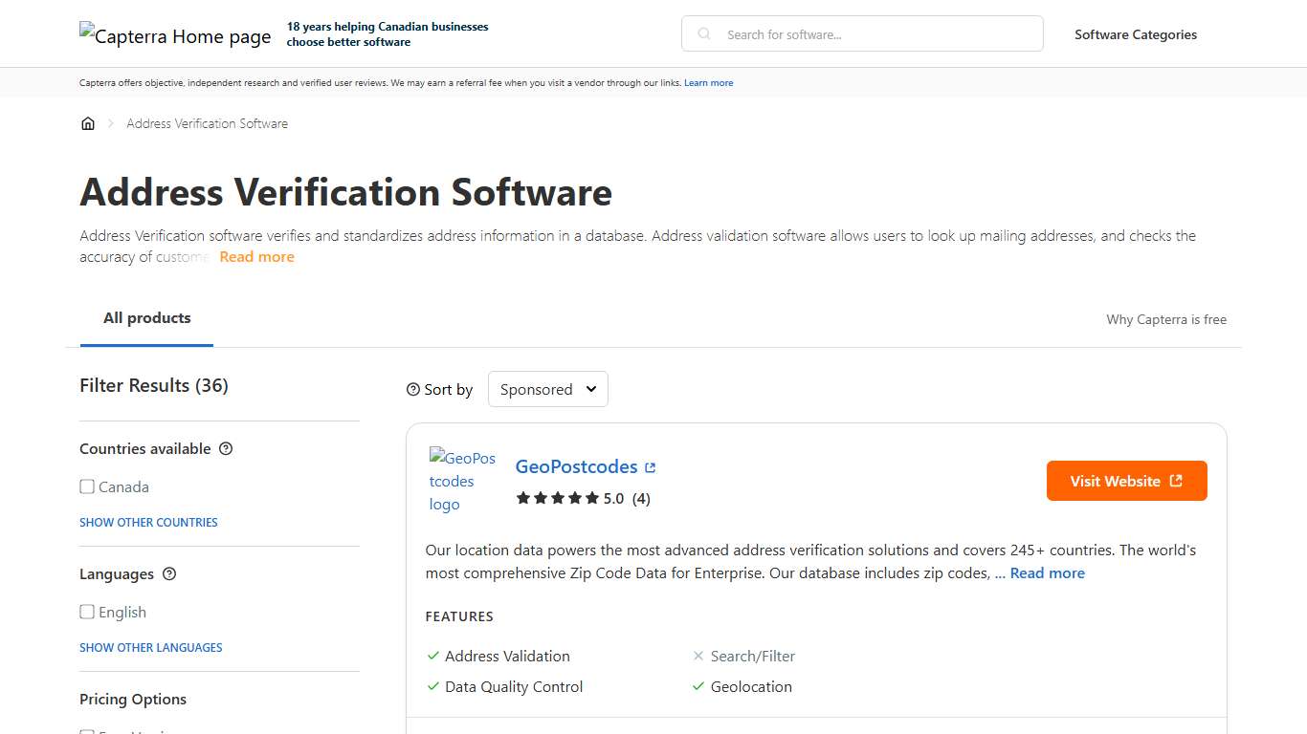Viewport: 1307px width, 734px height.
Task: Toggle the first Pricing Options checkbox
Action: pos(87,731)
